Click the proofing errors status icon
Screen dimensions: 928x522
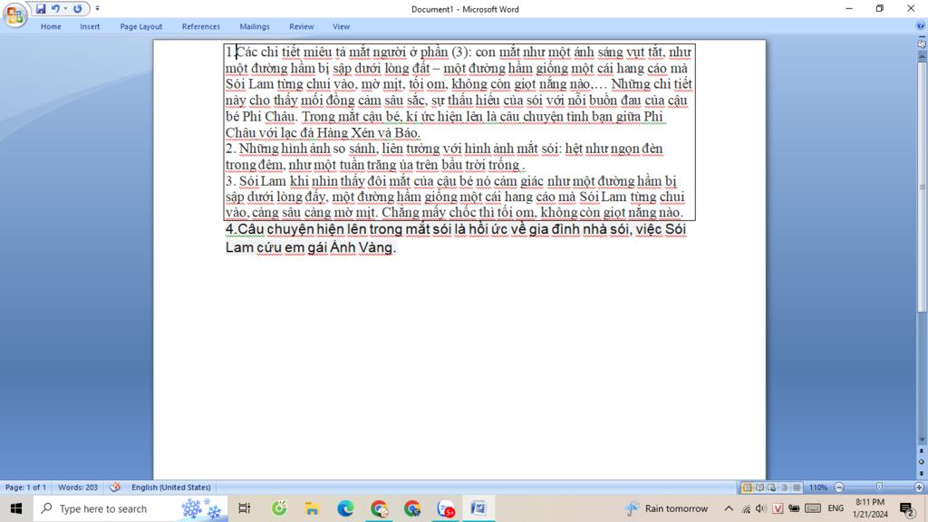click(x=115, y=487)
